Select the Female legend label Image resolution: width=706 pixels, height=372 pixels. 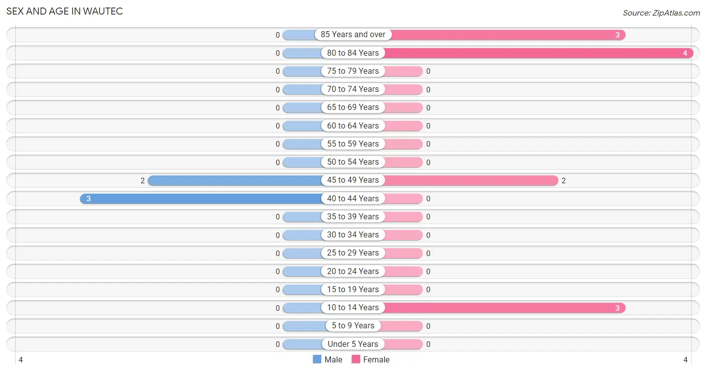coord(377,359)
